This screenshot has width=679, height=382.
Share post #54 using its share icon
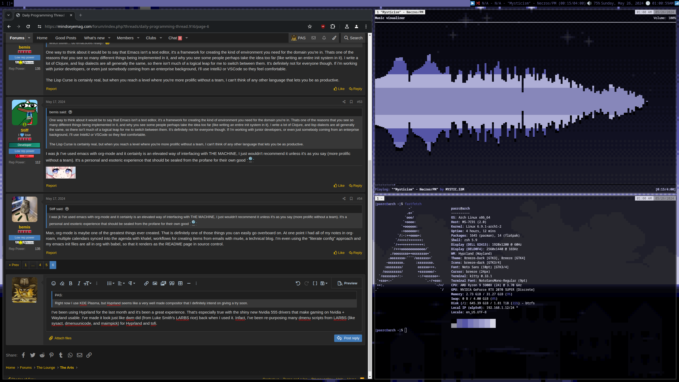point(344,199)
